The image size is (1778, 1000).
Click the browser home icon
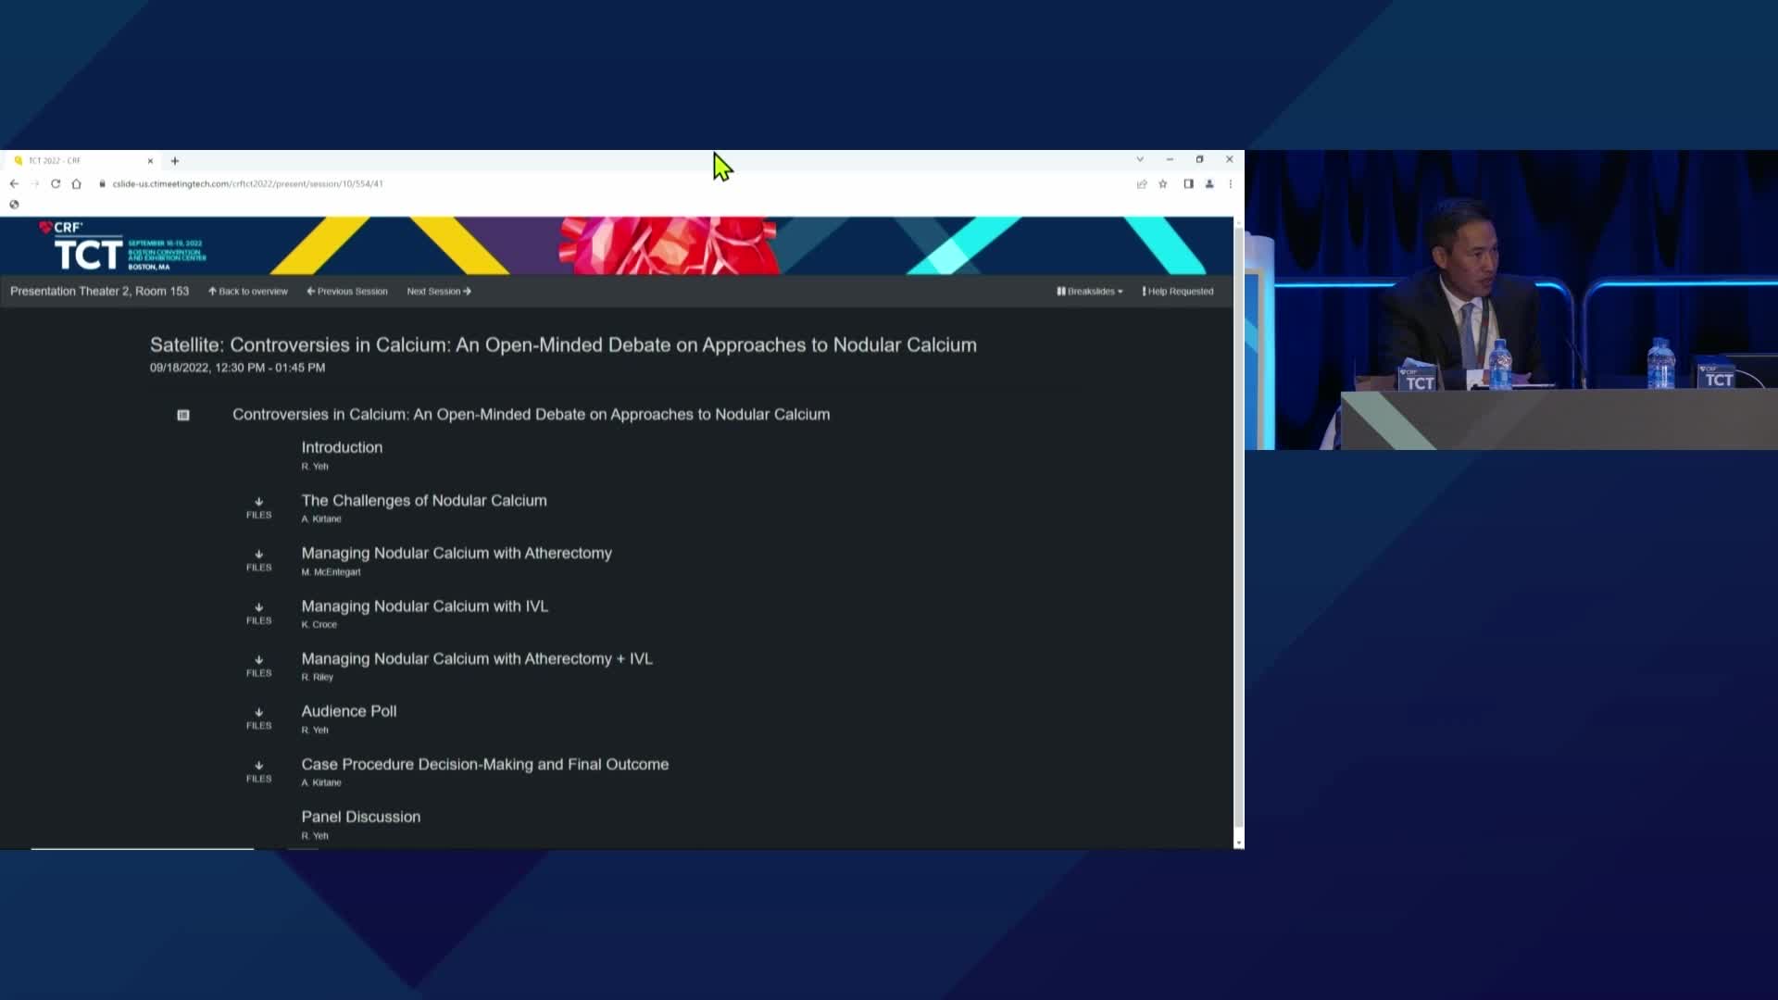point(77,183)
